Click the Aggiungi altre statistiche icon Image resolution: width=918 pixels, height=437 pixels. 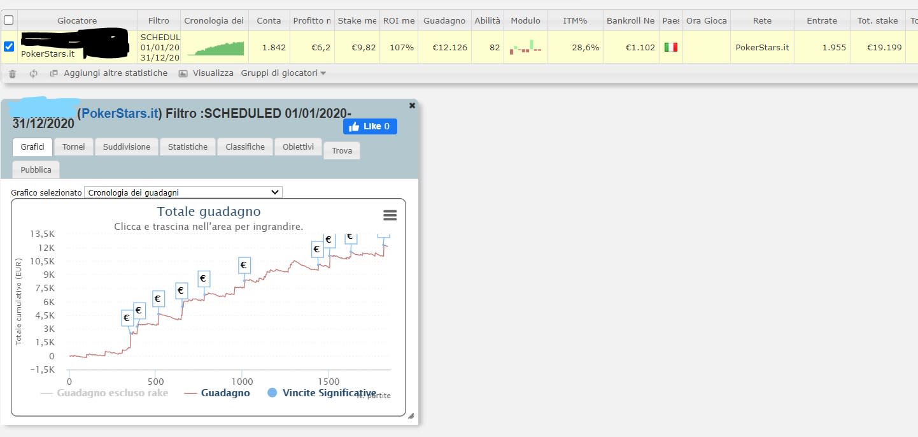coord(54,73)
